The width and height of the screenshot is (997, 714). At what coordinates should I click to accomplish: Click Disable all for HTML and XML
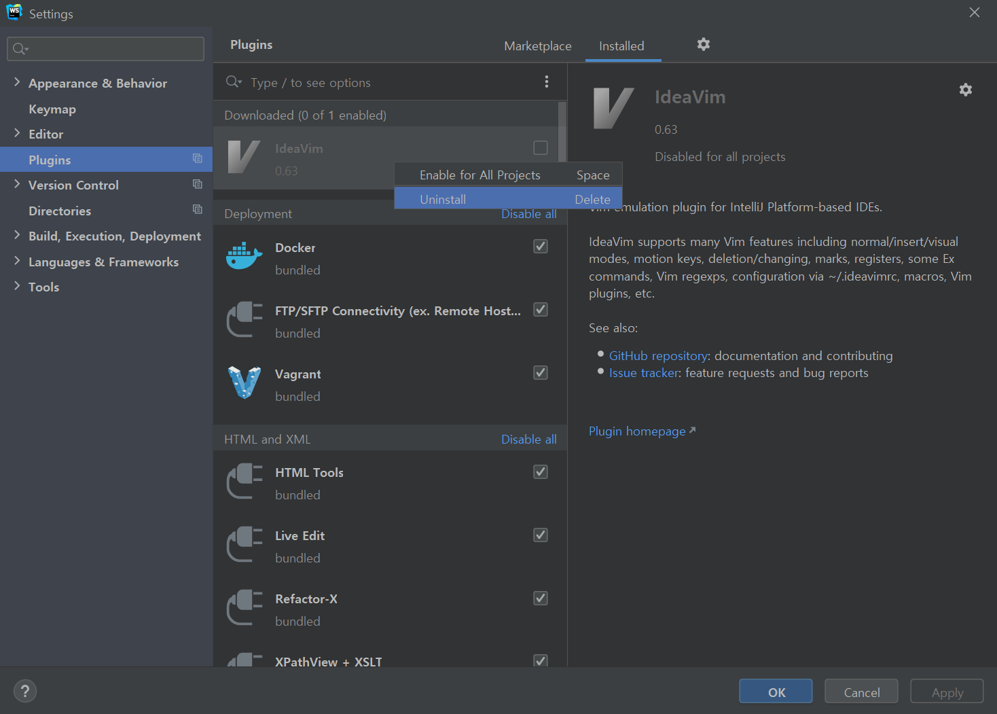(x=529, y=439)
